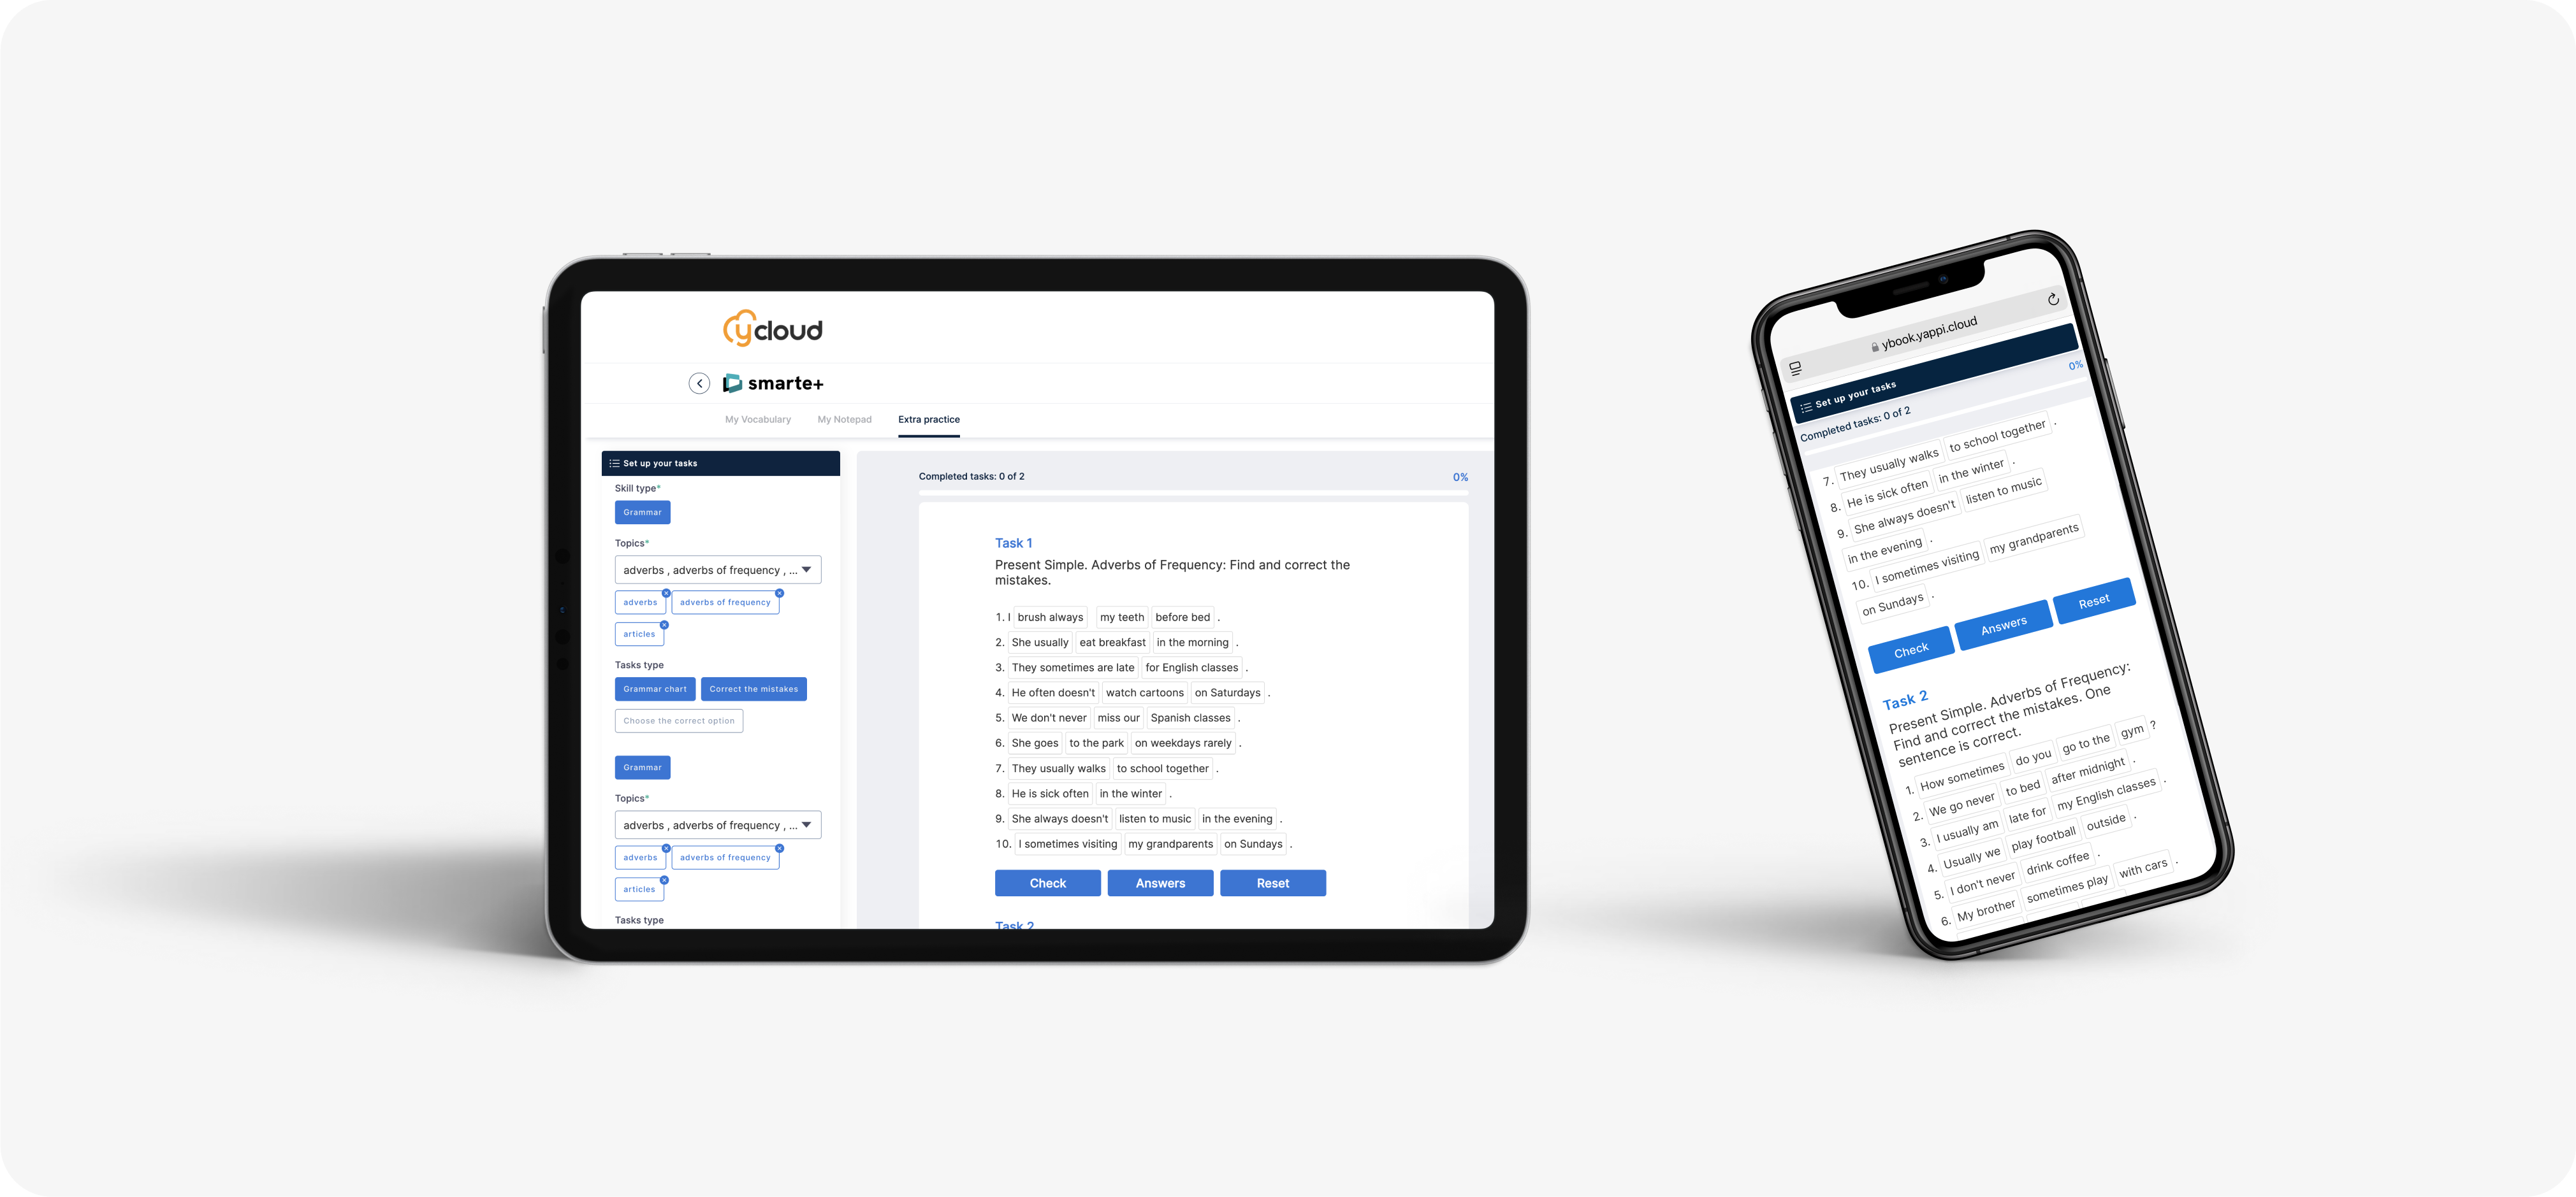
Task: Click the ycloud logo icon
Action: [x=769, y=329]
